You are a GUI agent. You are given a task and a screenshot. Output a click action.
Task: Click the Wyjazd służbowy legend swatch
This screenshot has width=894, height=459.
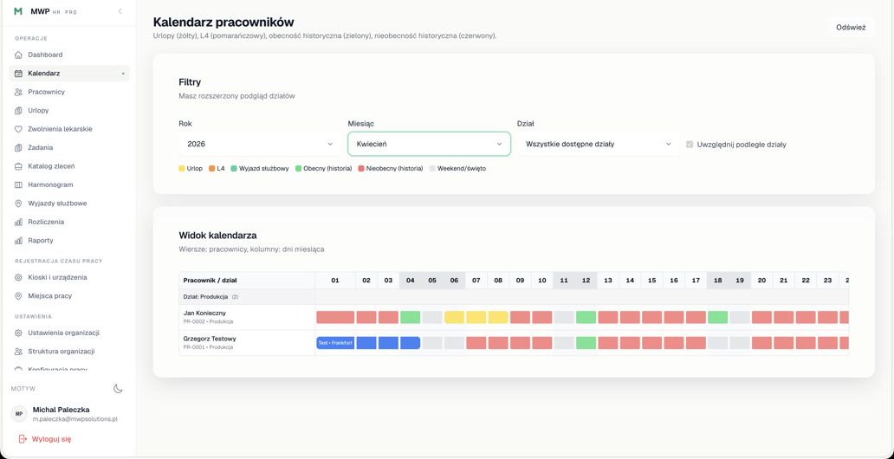[234, 169]
